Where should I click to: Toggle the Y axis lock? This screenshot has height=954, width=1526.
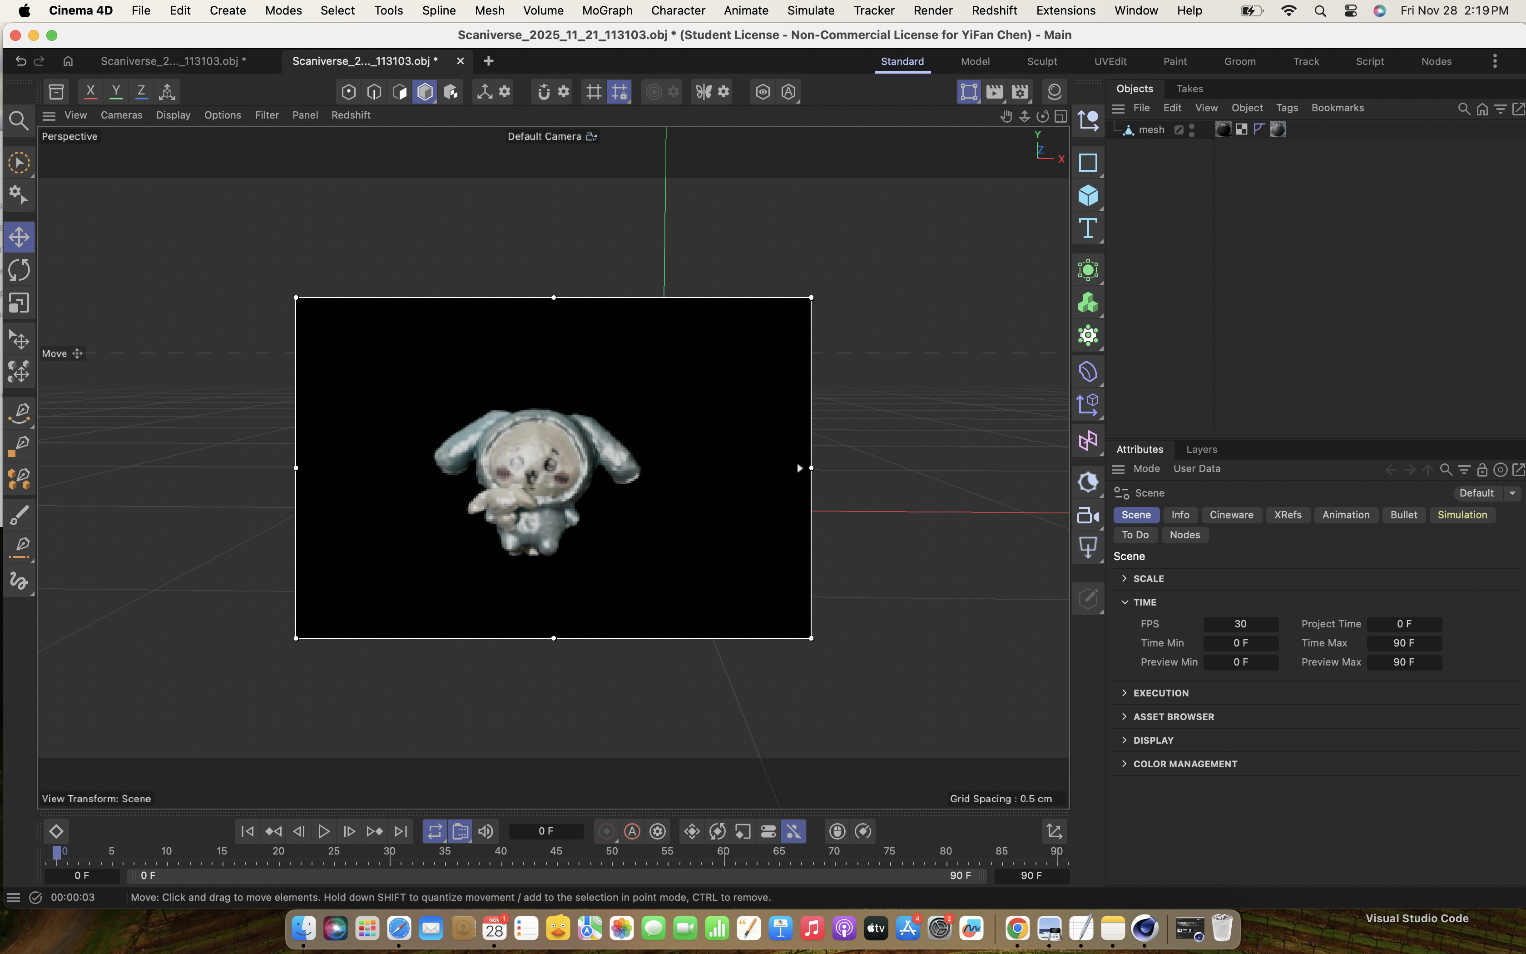116,92
